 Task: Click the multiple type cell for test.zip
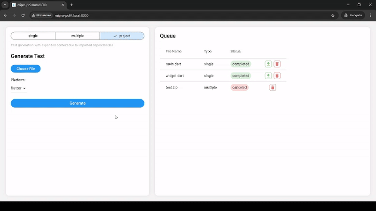(x=210, y=87)
